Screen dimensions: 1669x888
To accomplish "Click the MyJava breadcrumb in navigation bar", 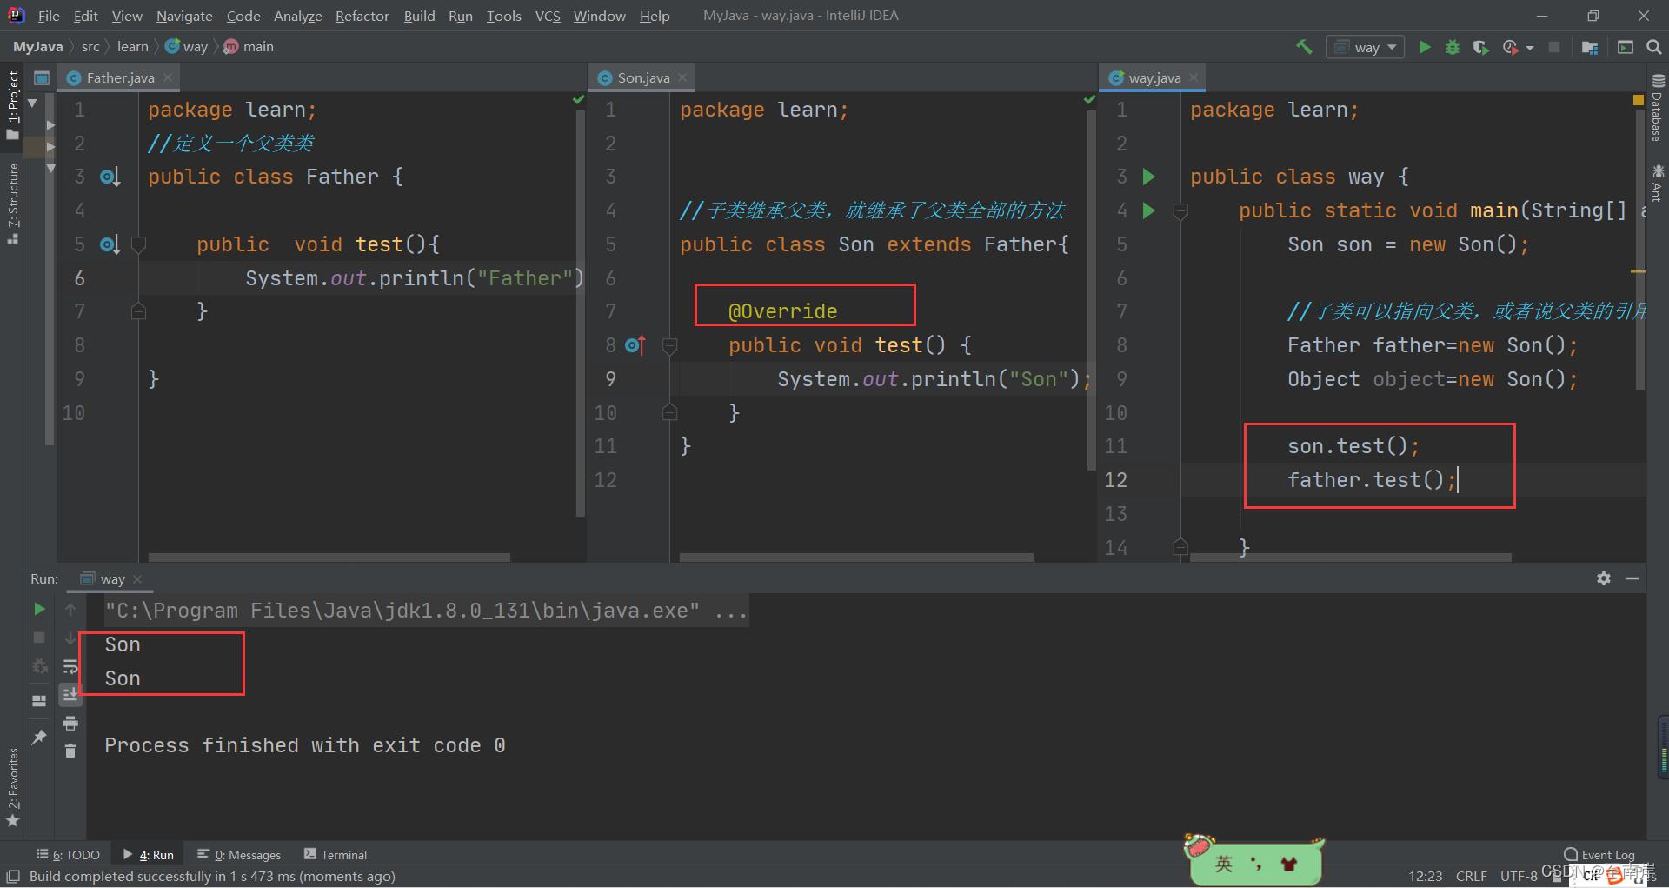I will tap(38, 47).
